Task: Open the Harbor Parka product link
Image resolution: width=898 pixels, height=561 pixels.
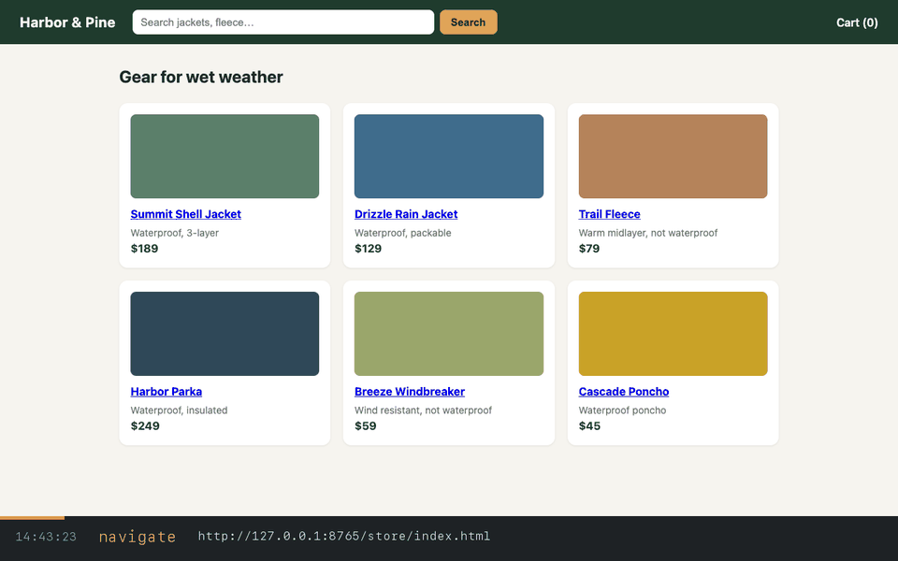Action: (x=167, y=392)
